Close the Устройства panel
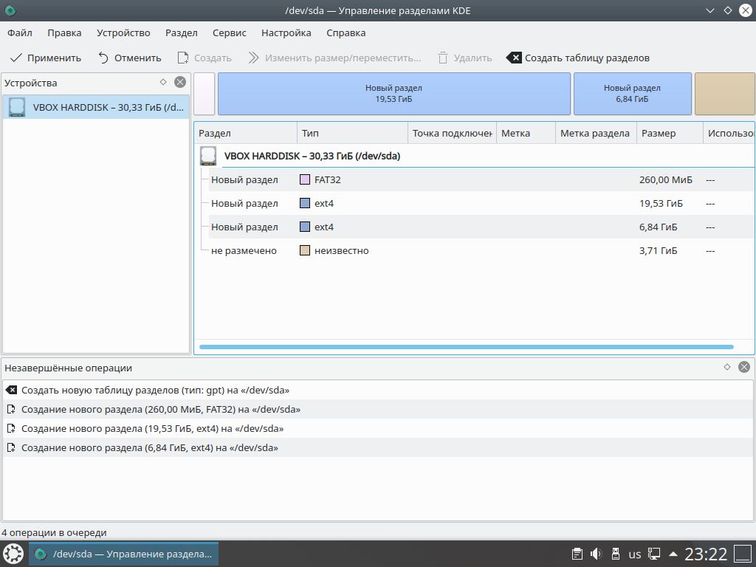Image resolution: width=756 pixels, height=567 pixels. [180, 82]
